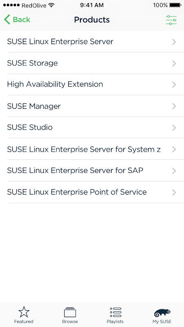
Task: Open SUSE Linux Enterprise Server for SAP
Action: point(92,170)
